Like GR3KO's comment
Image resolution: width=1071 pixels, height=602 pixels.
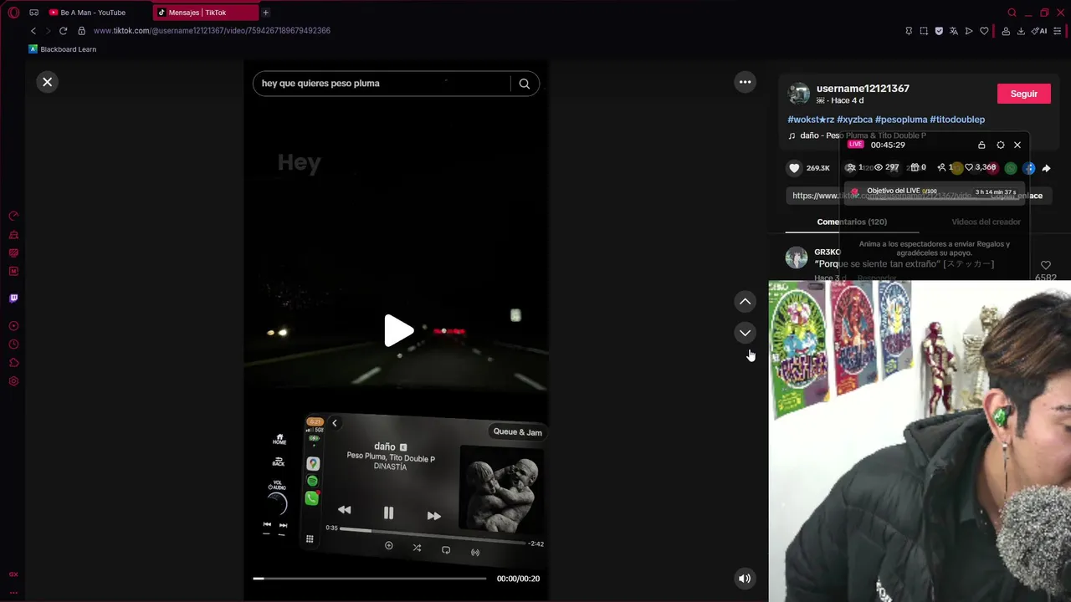coord(1045,266)
